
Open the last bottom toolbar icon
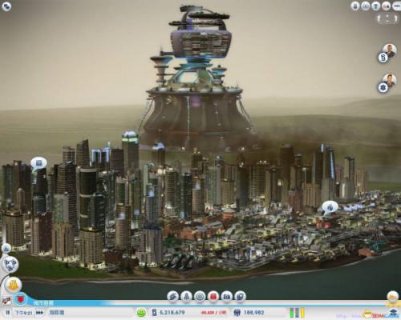(240, 296)
